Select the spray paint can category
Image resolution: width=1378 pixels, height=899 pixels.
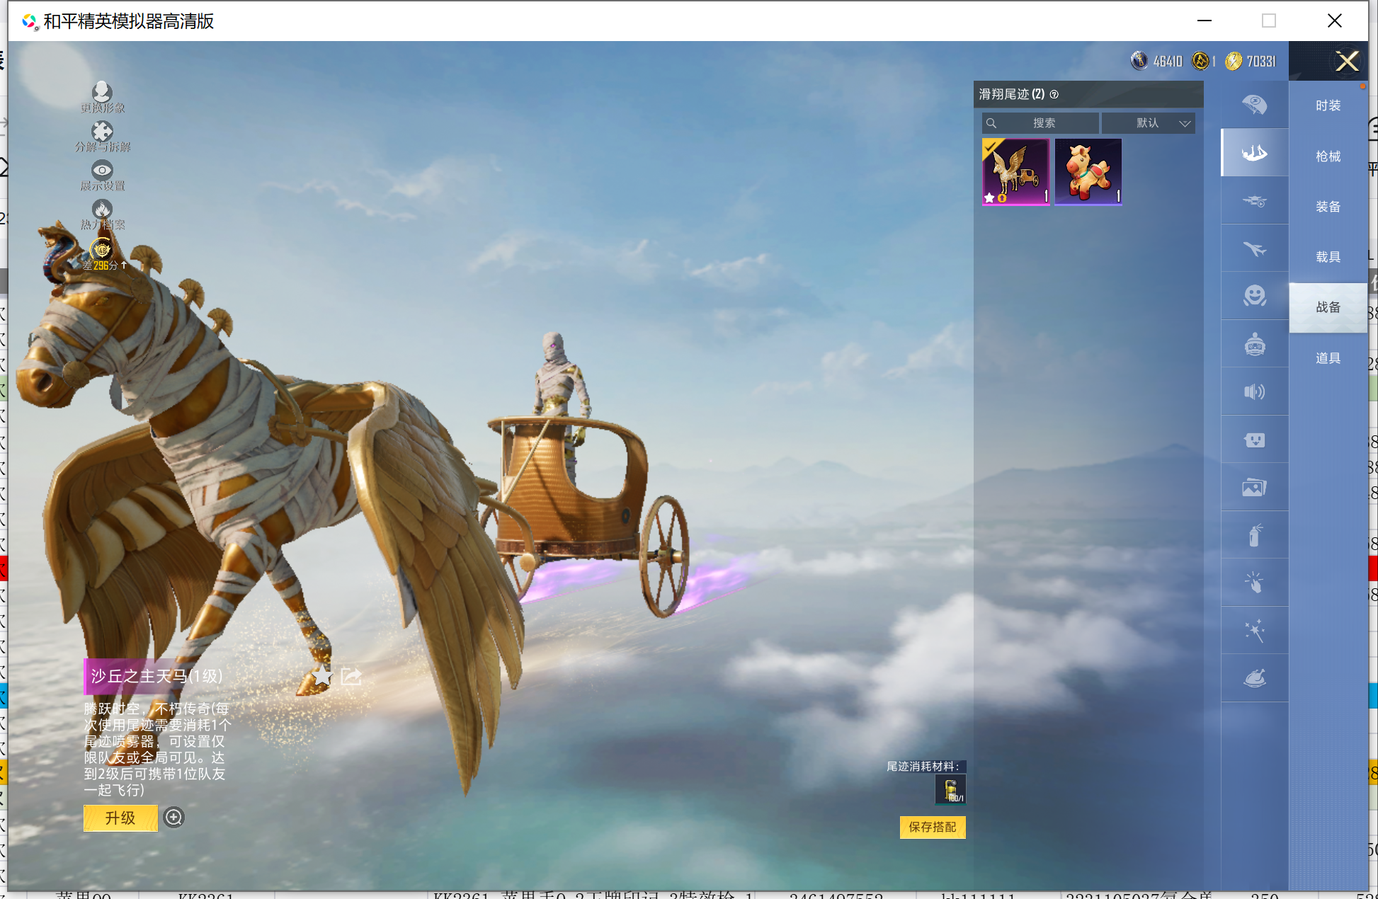click(x=1254, y=535)
